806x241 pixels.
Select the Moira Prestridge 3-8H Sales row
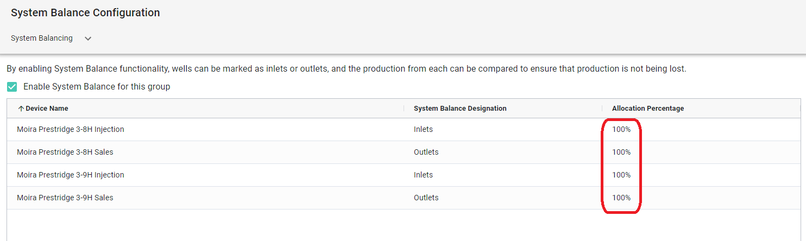click(x=404, y=153)
